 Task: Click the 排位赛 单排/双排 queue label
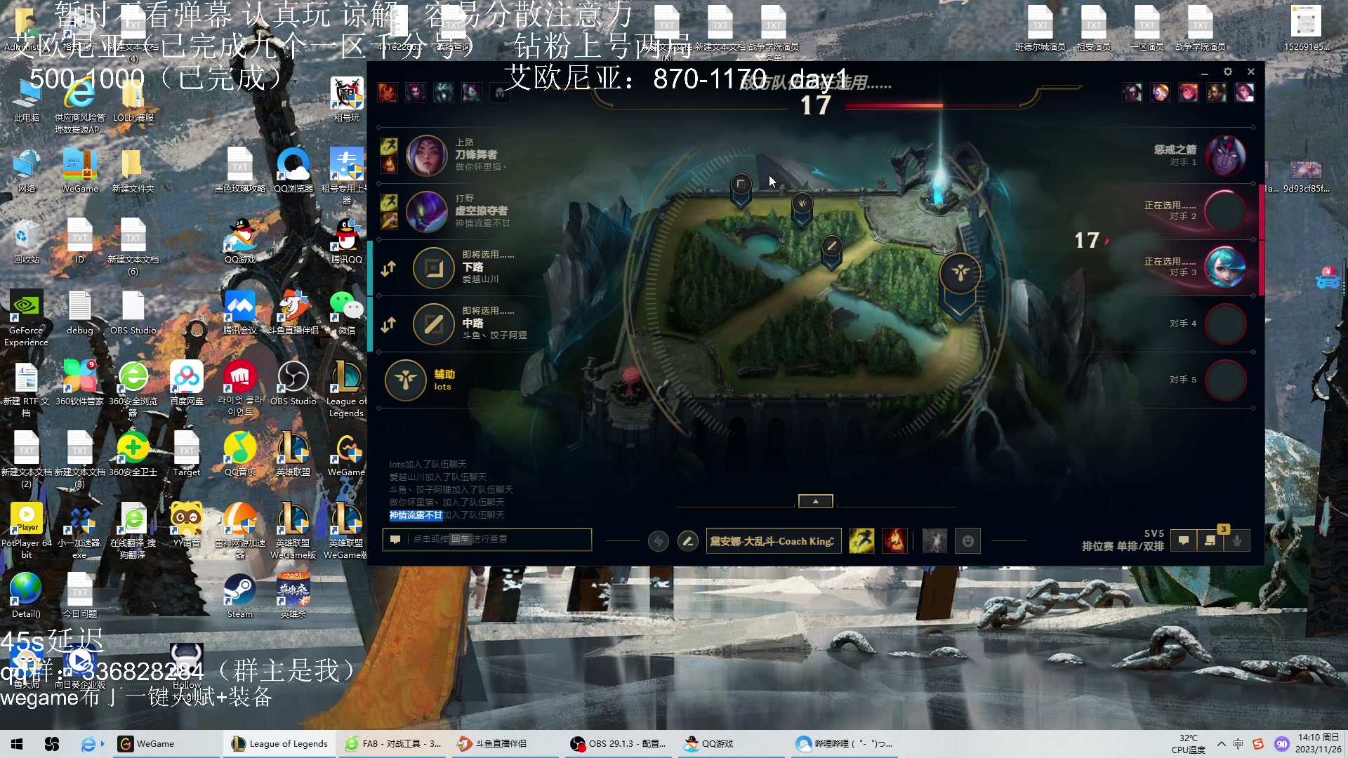tap(1123, 546)
